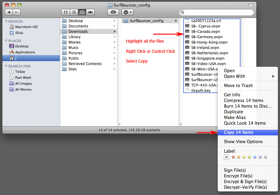Viewport: 280px width, 195px height.
Task: Click the Quick Look eye button
Action: [x=113, y=12]
